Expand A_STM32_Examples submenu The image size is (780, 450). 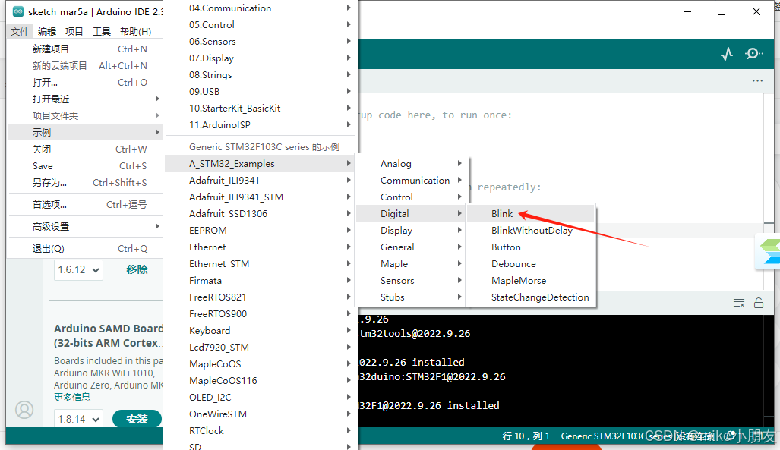pyautogui.click(x=261, y=164)
